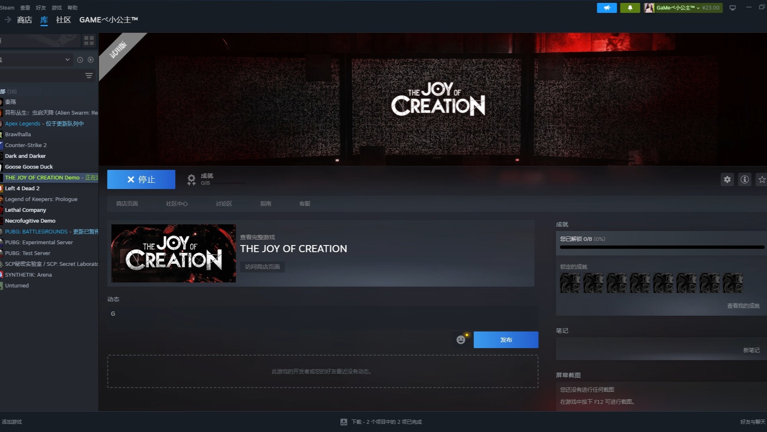Screen dimensions: 767x432
Task: Select Lethal Company in the library
Action: (49, 210)
